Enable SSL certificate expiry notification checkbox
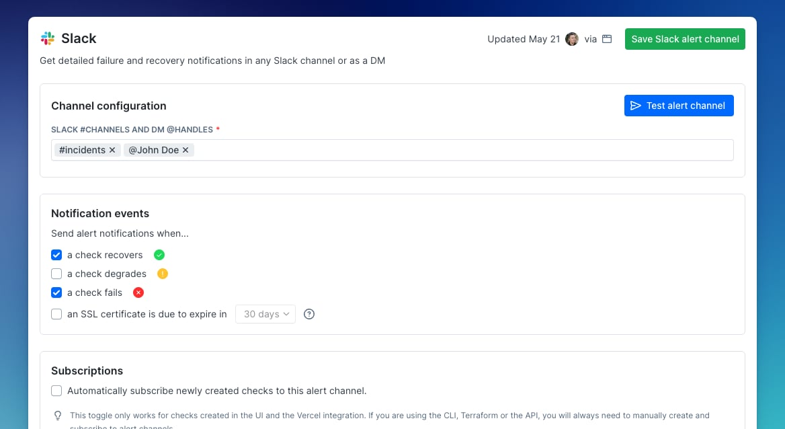The height and width of the screenshot is (429, 785). (x=56, y=314)
